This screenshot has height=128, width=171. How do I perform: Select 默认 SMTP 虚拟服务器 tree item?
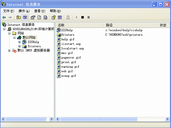click(34, 50)
